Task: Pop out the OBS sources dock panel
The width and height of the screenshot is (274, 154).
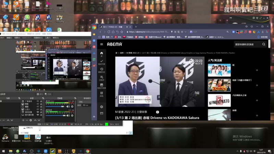Action: click(x=43, y=98)
